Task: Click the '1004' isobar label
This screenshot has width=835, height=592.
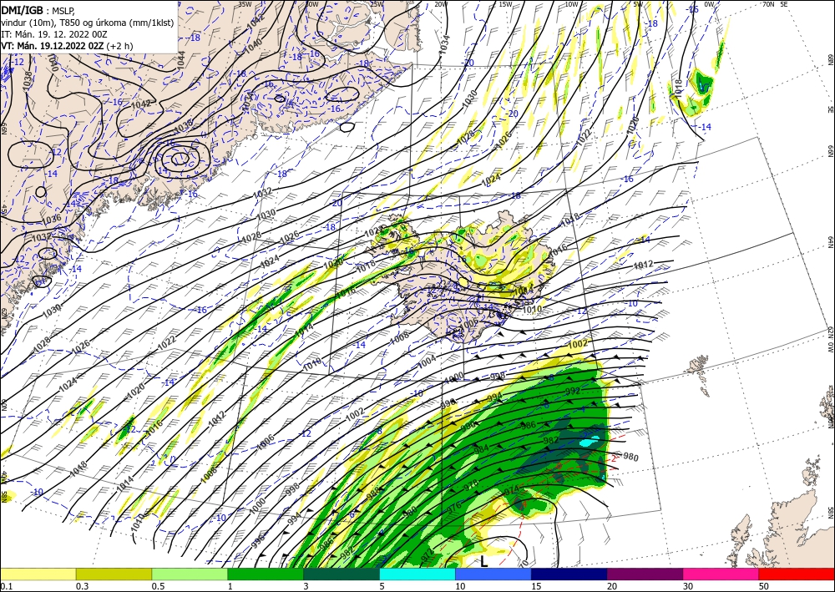Action: point(427,362)
